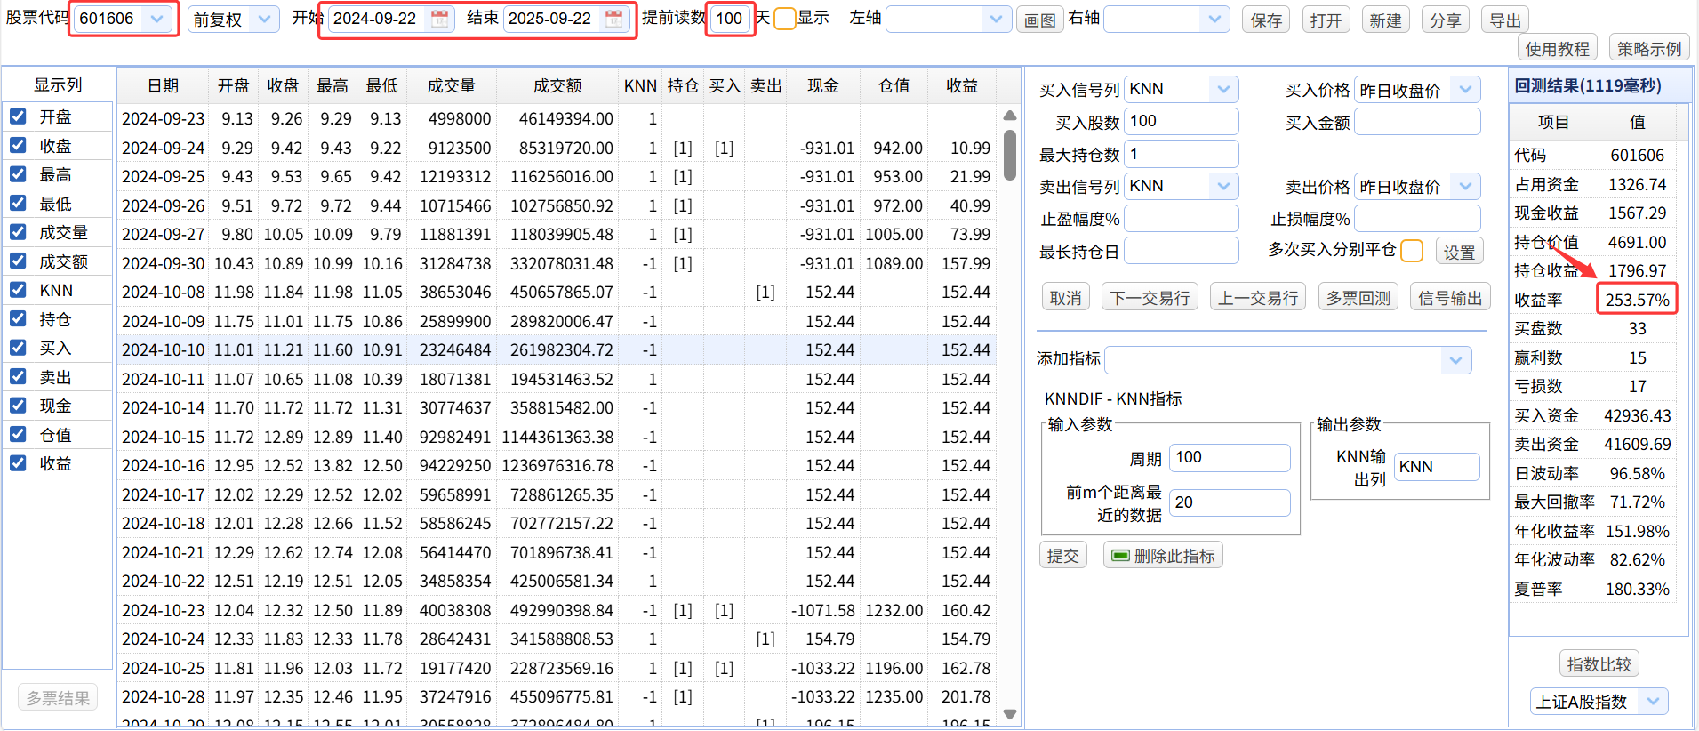Expand the 添加指标 indicator dropdown

point(1455,360)
